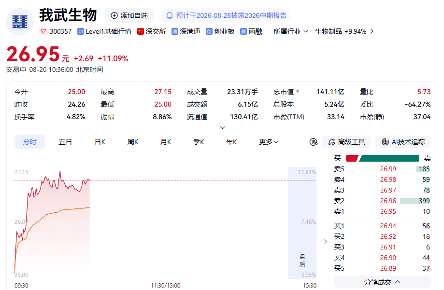Add stock via 添加自选 button
Viewport: 444px width, 290px height.
(129, 15)
